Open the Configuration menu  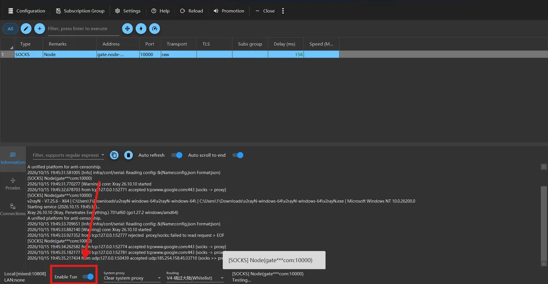click(27, 11)
